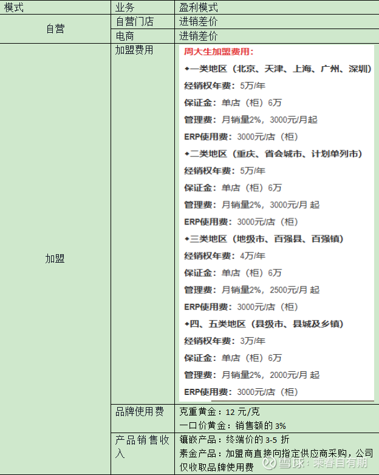Click 经销权年费 5万/年 under 二类地区

[x=225, y=171]
